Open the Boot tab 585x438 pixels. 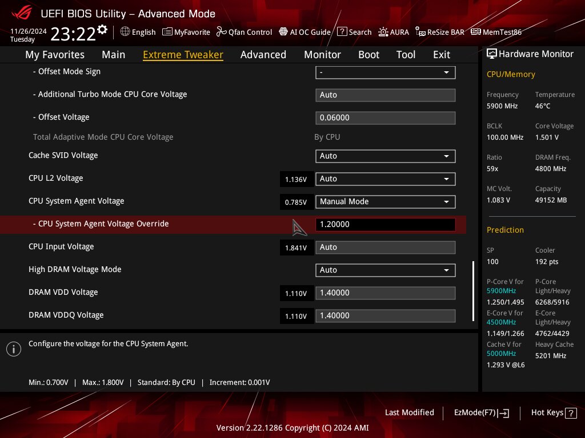click(x=368, y=55)
